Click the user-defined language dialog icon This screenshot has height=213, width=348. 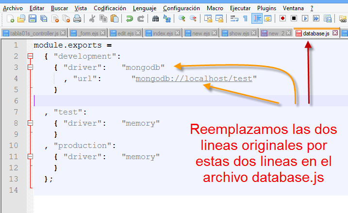[268, 18]
